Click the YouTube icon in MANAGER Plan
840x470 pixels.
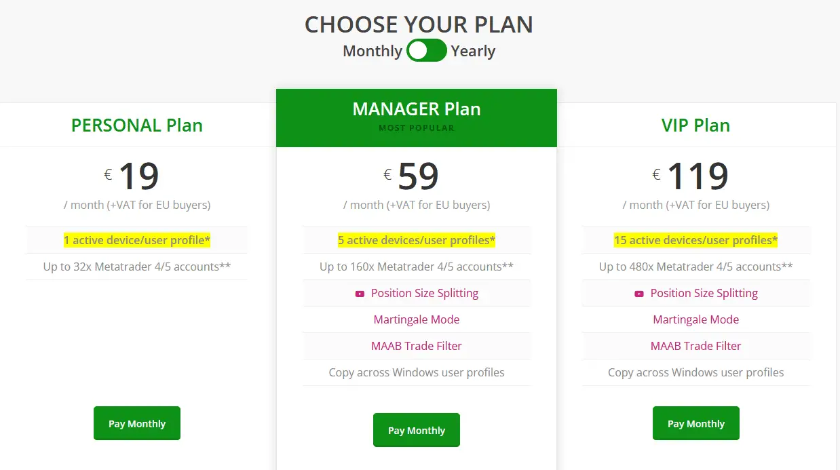(360, 294)
